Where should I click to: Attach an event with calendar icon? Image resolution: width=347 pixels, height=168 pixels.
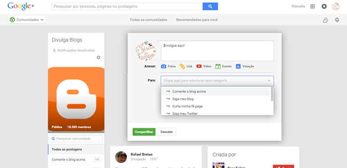pyautogui.click(x=218, y=66)
